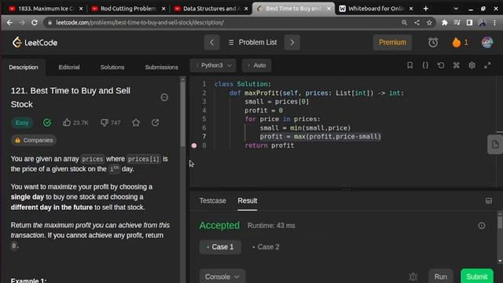Screen dimensions: 503x283
Task: Click code line 7 profit assignment
Action: (320, 136)
